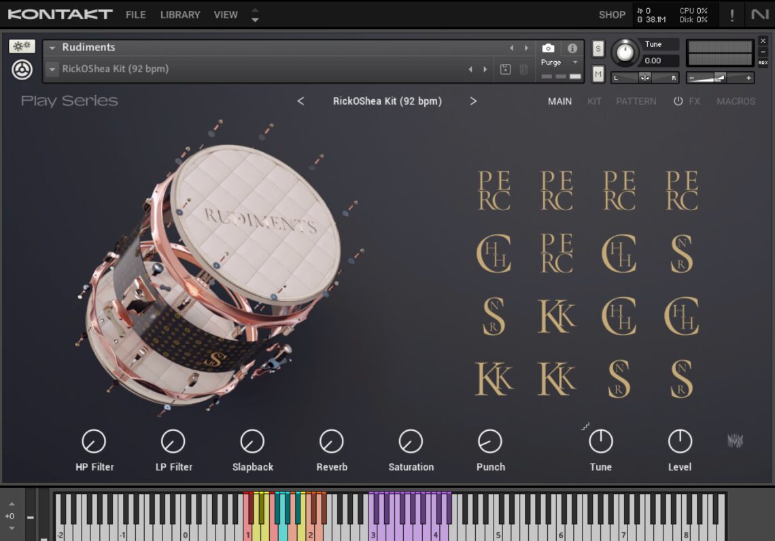Load next snapshot on the RickOShea Kit row
Viewport: 775px width, 541px height.
(x=485, y=69)
